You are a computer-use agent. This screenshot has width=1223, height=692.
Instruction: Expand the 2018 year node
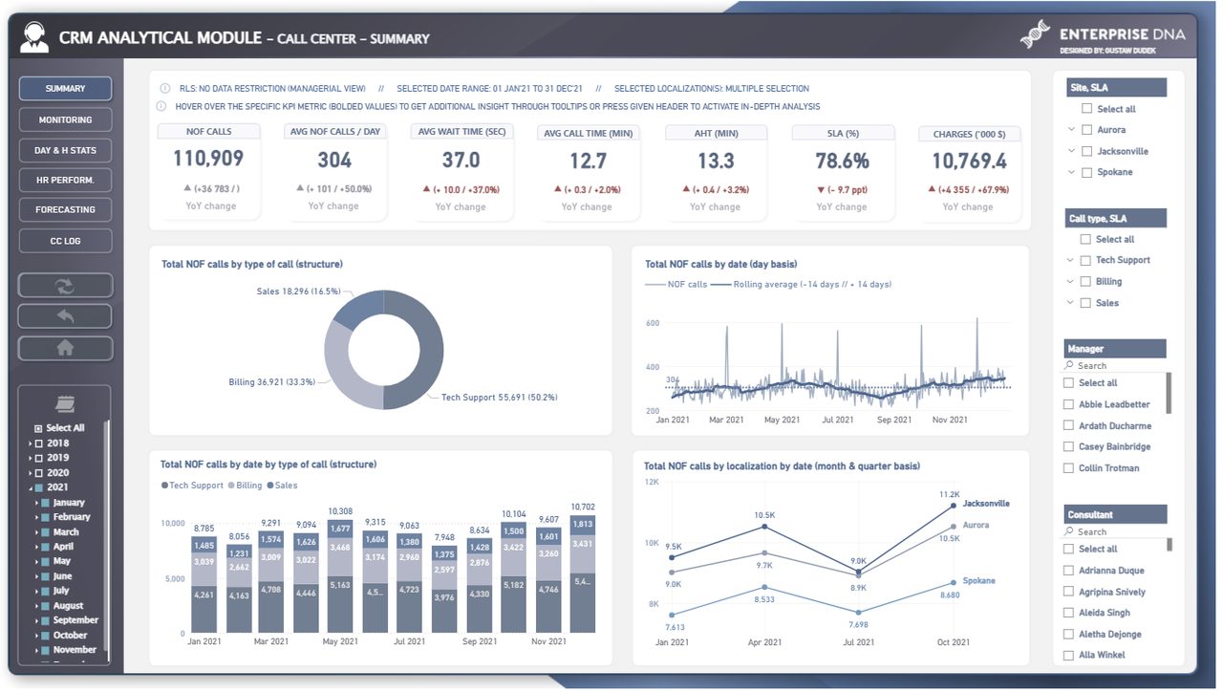point(30,443)
